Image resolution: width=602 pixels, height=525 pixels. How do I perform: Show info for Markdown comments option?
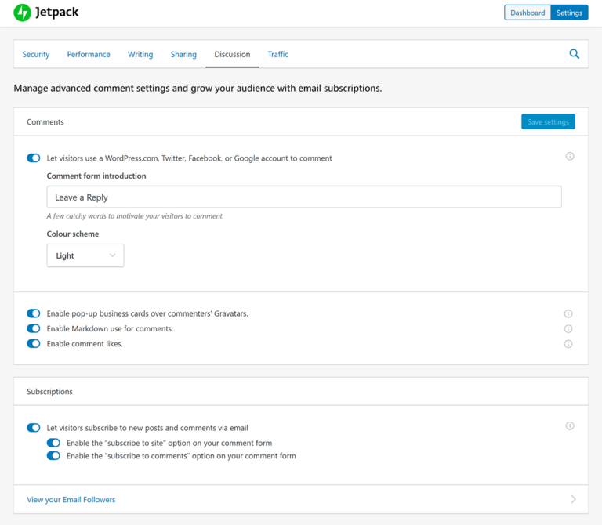(x=568, y=328)
